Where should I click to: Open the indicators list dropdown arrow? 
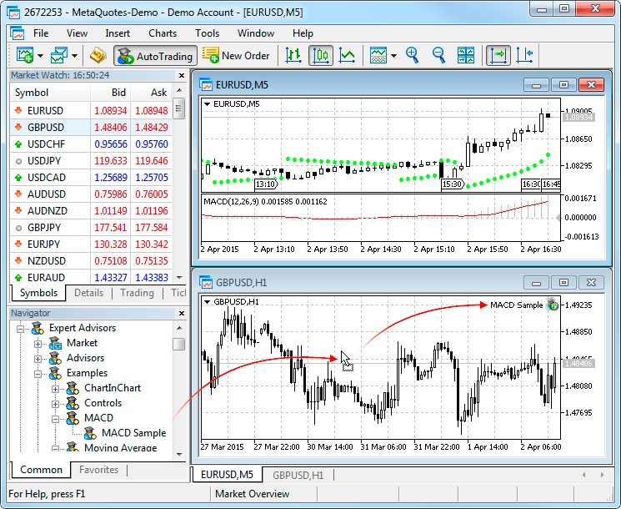tap(393, 56)
